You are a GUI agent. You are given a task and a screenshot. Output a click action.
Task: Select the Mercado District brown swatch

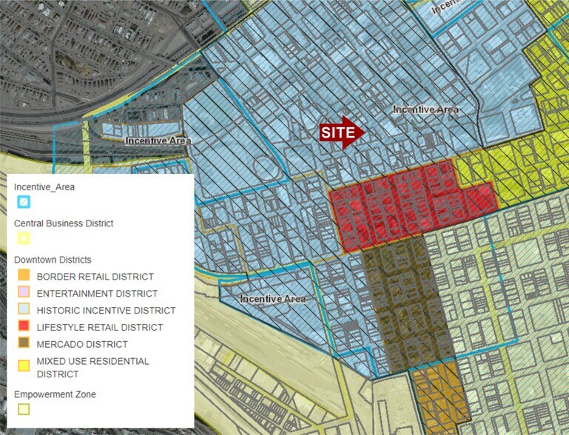(x=24, y=344)
